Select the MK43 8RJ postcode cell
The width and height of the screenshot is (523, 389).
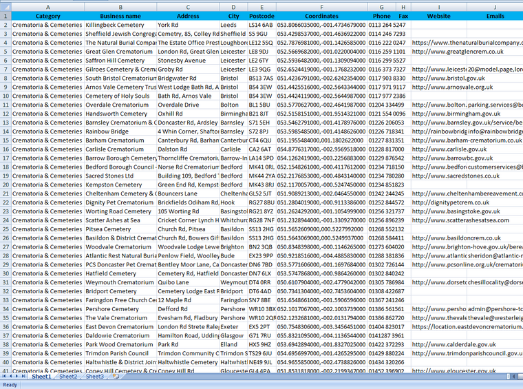pos(261,185)
